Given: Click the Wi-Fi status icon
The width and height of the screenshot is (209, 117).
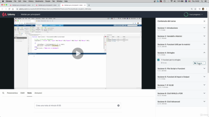Looking at the screenshot, I should point(171,1).
